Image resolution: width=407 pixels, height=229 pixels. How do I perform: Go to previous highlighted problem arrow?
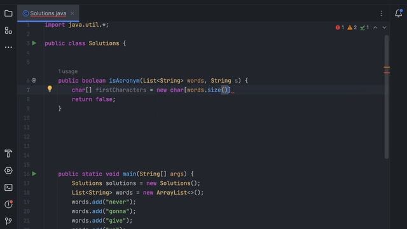click(x=375, y=27)
